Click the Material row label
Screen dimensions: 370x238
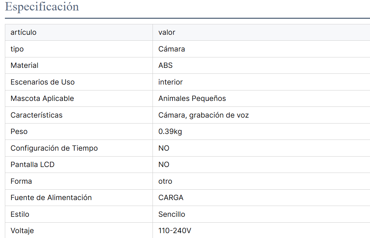click(x=24, y=65)
